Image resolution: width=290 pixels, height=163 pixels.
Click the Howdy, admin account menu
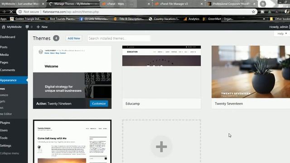(279, 27)
